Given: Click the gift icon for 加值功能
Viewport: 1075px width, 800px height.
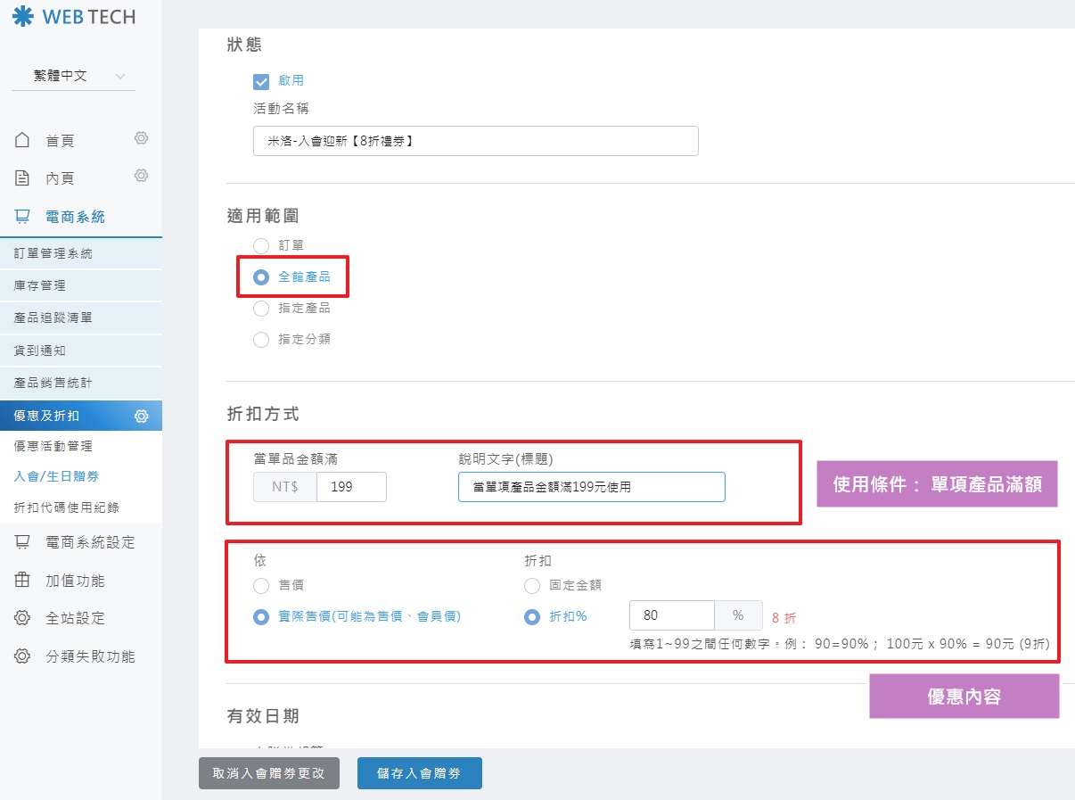Looking at the screenshot, I should pos(23,581).
